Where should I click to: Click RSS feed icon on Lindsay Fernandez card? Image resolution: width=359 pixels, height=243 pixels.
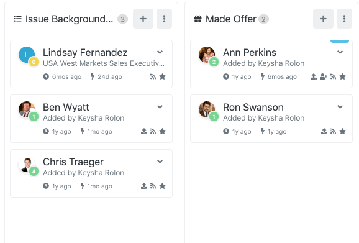point(153,76)
